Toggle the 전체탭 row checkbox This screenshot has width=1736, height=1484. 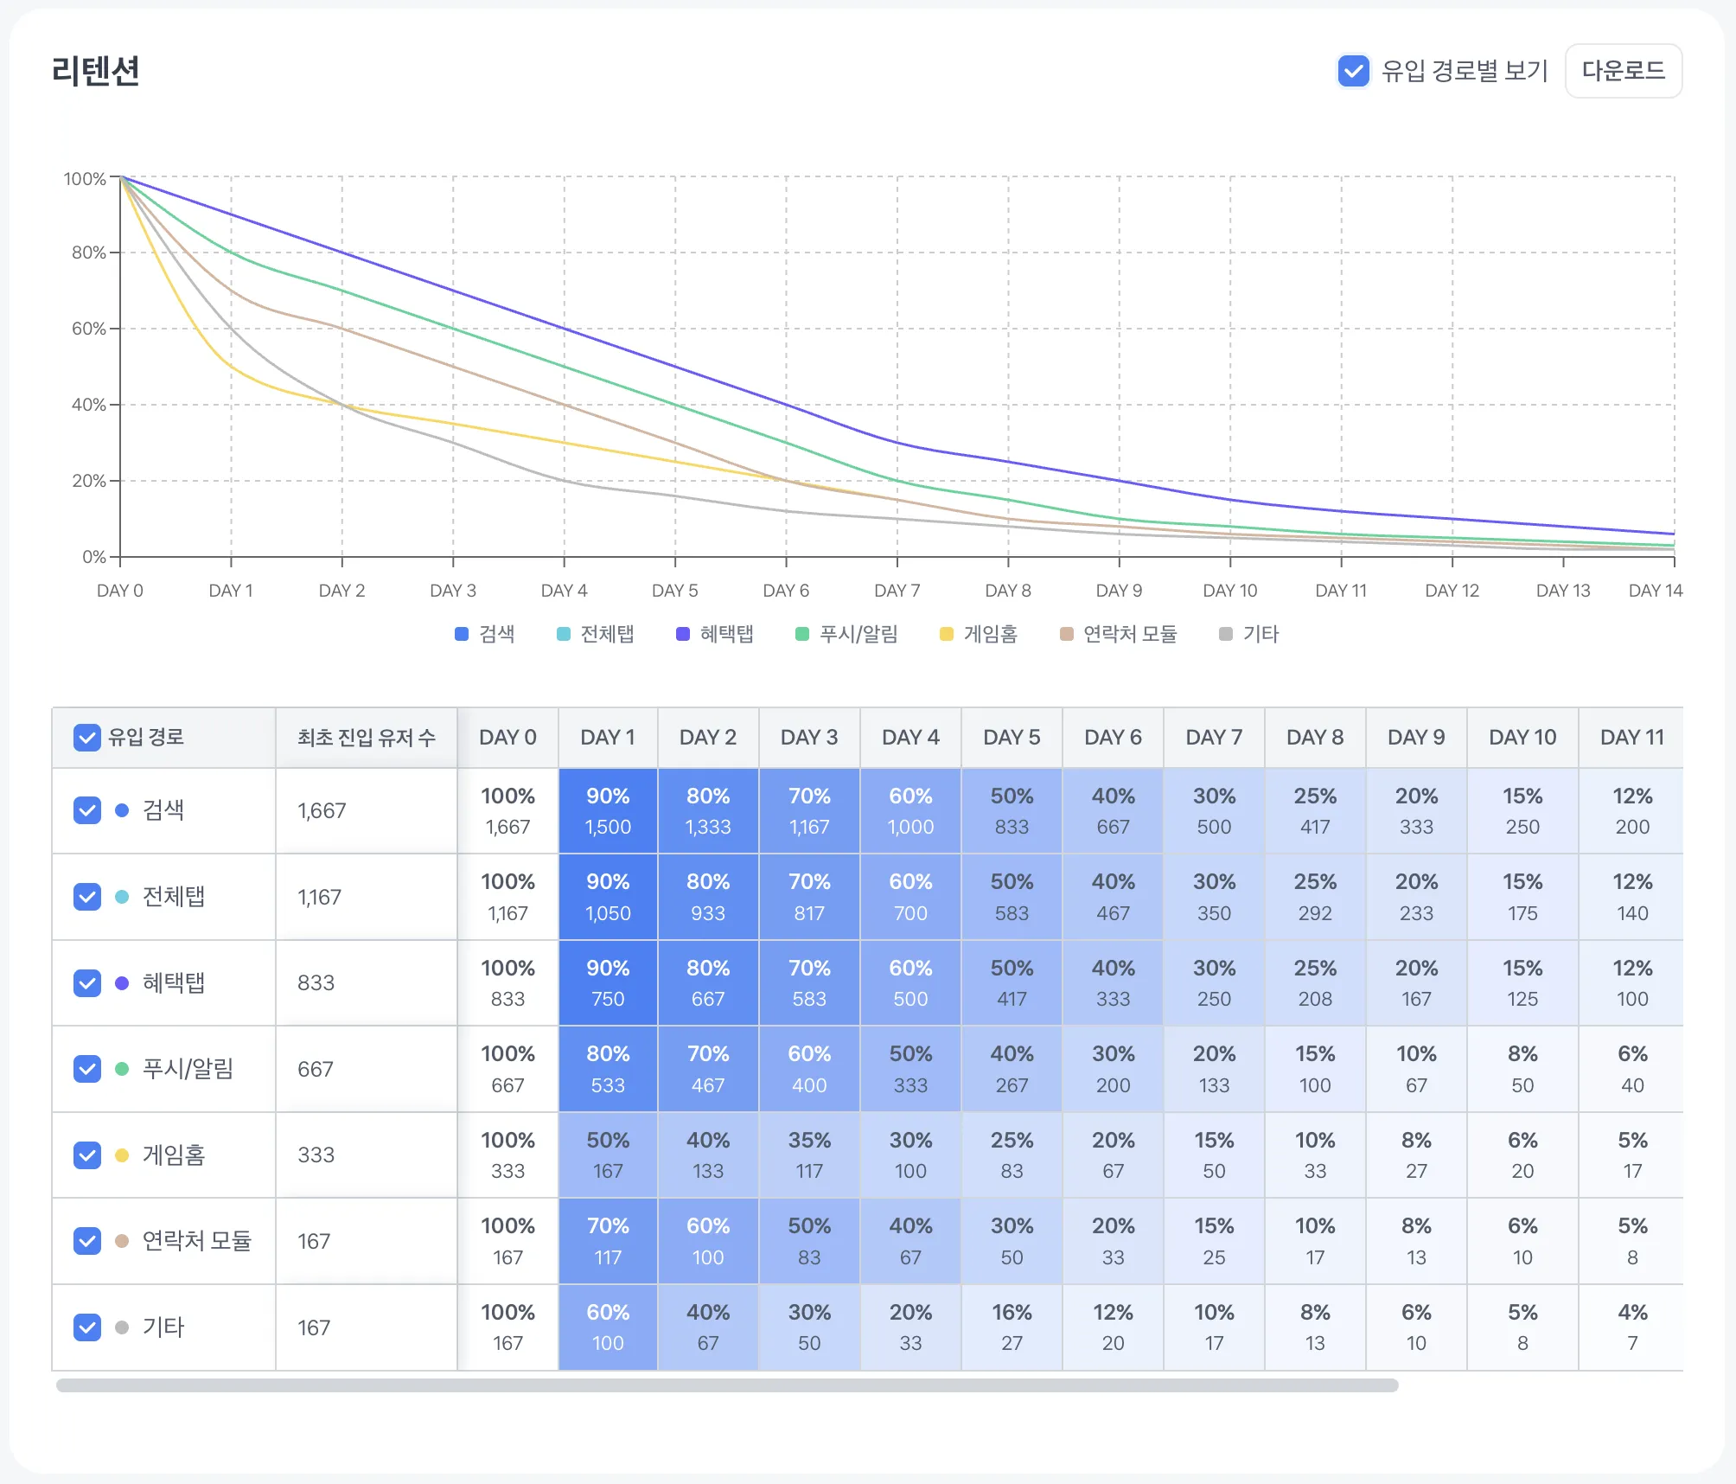[87, 897]
